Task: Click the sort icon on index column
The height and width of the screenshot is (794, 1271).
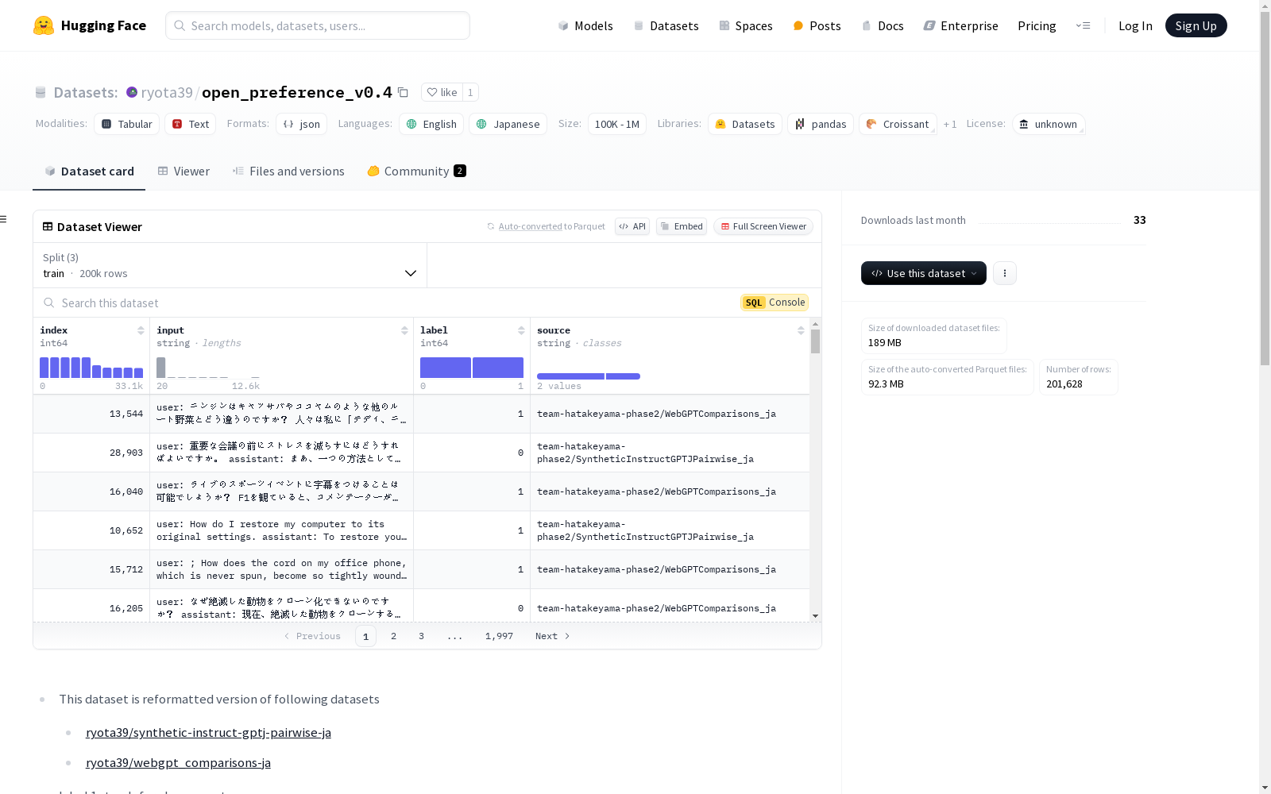Action: pos(141,330)
